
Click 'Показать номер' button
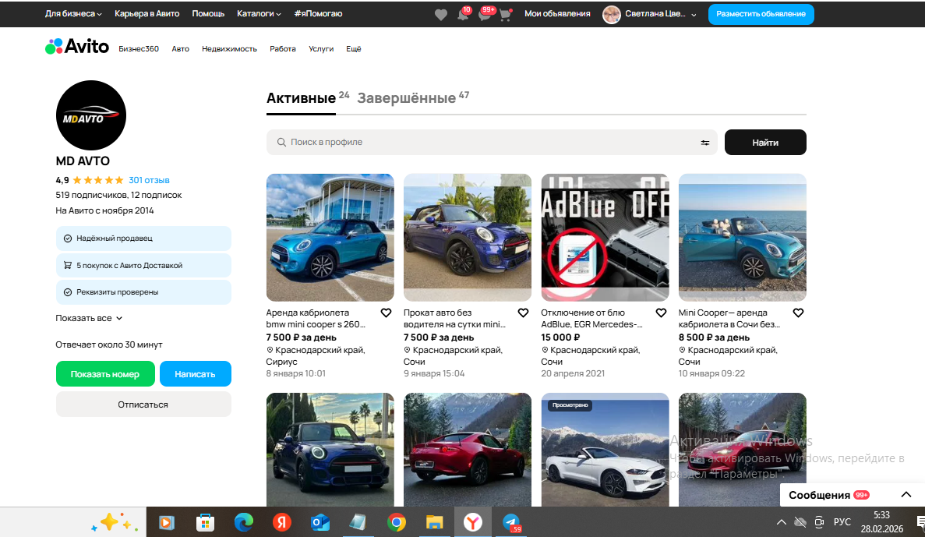105,374
